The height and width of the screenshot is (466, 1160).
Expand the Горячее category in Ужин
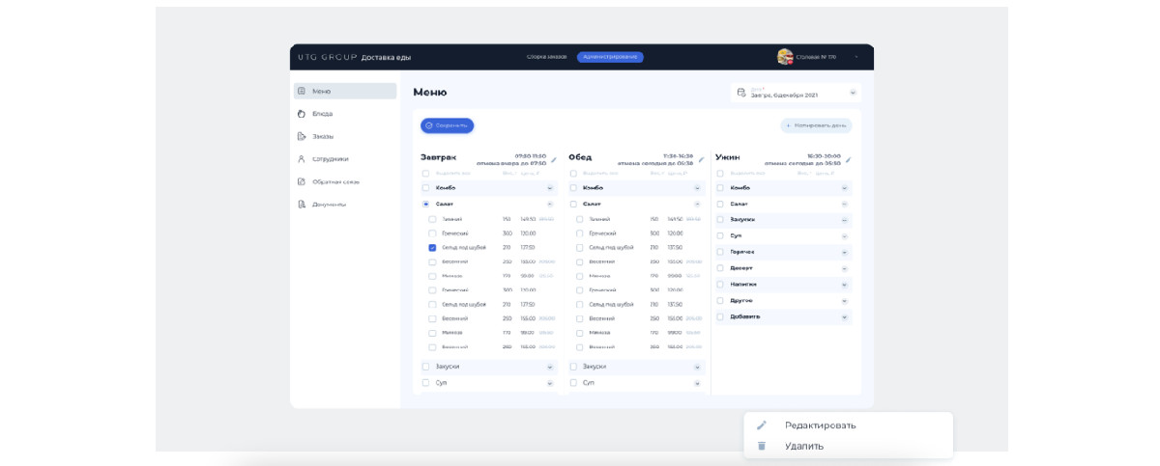coord(844,252)
